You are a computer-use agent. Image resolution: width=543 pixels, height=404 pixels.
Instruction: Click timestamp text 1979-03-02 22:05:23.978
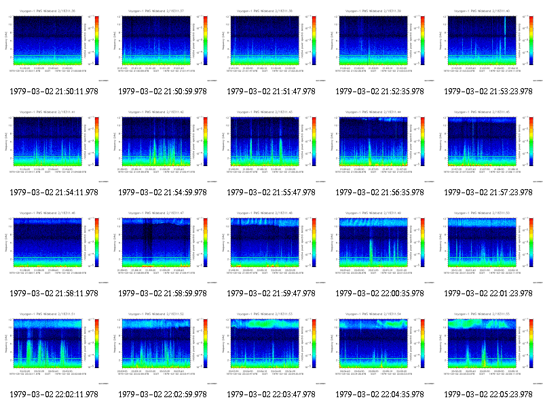click(488, 395)
